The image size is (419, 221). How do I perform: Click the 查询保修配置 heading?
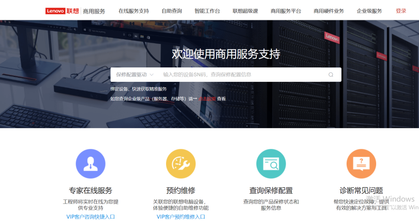(x=271, y=190)
